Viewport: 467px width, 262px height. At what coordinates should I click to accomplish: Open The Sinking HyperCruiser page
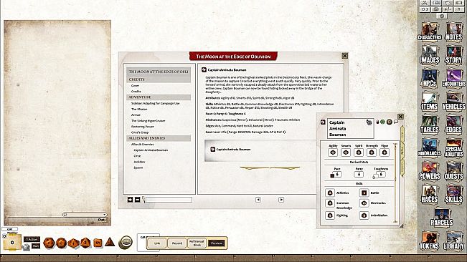tap(148, 120)
